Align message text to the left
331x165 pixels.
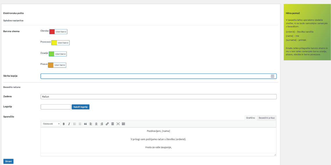pyautogui.click(x=91, y=124)
